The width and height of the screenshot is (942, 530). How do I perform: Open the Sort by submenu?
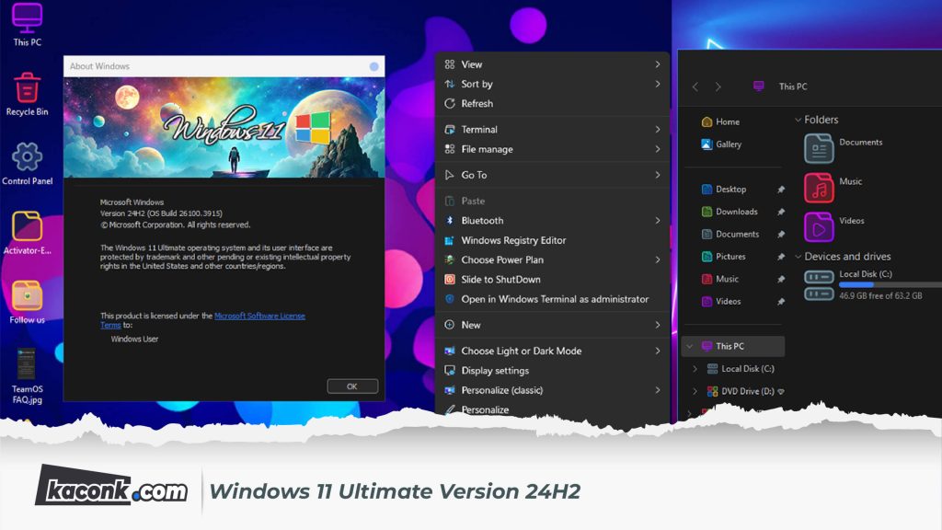552,84
